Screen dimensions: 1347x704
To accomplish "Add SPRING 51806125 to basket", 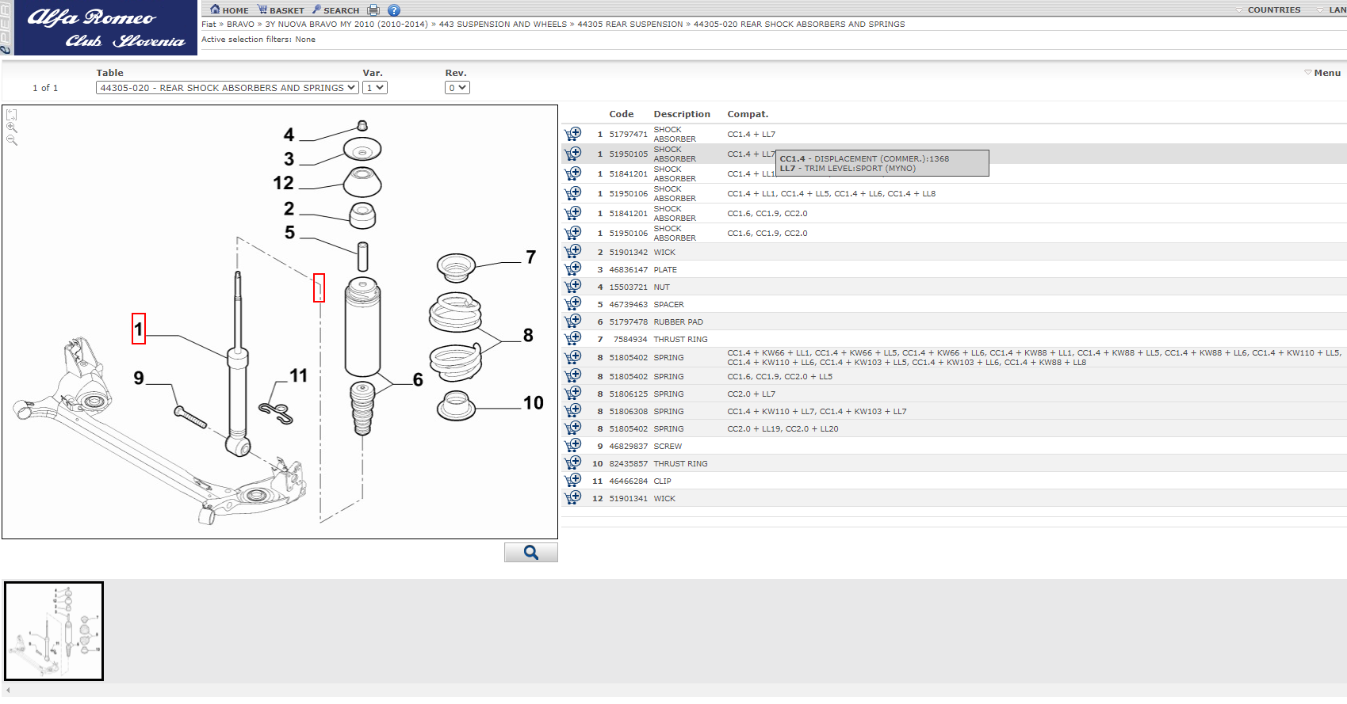I will click(x=573, y=394).
